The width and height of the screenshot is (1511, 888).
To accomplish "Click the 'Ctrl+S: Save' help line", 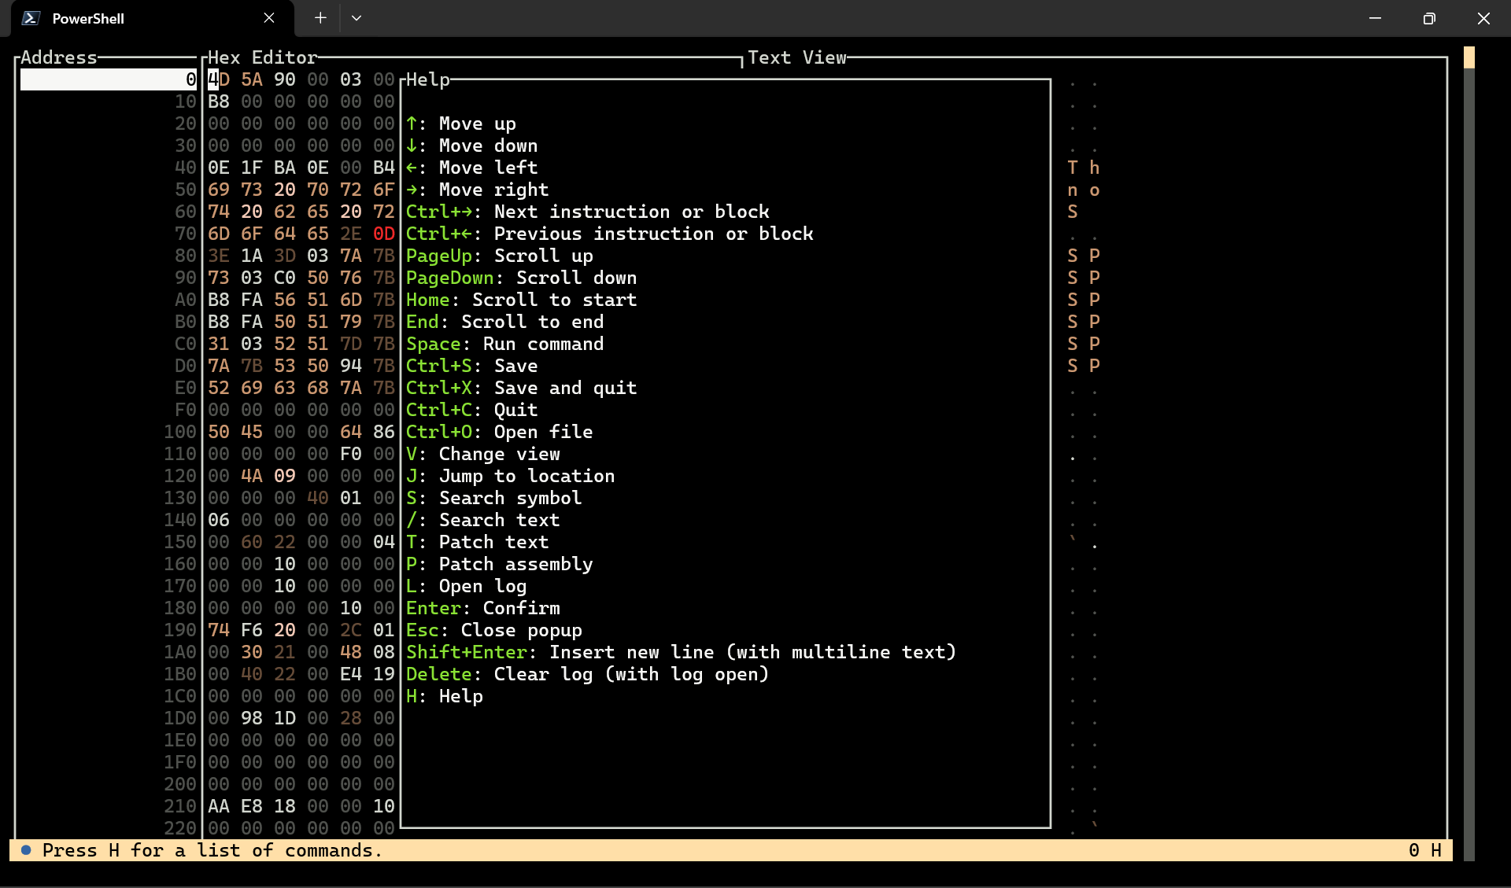I will 471,366.
